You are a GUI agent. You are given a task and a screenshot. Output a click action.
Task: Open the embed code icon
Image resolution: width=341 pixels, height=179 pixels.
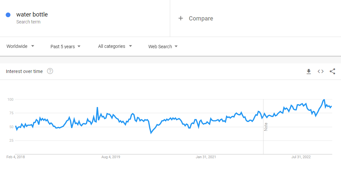(x=321, y=71)
